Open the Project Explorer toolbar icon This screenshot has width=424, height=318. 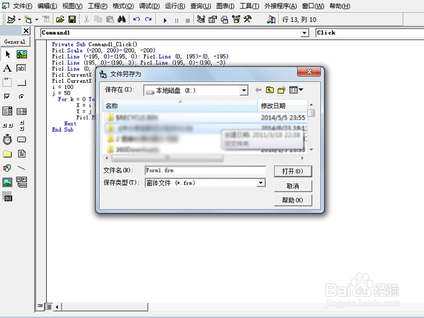tap(201, 20)
